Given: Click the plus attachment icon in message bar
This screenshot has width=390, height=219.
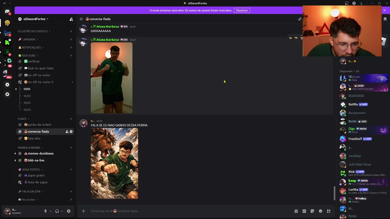Looking at the screenshot, I should coord(83,211).
